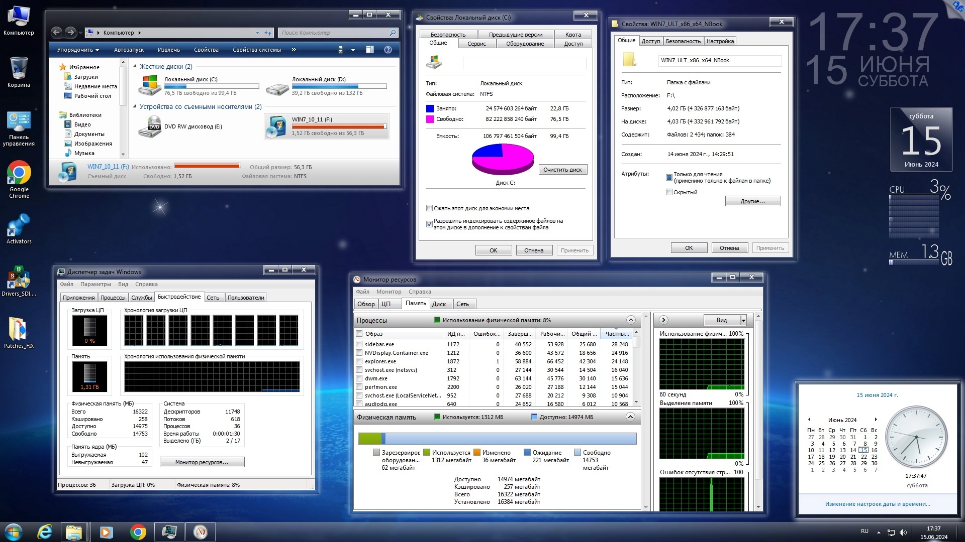Click the volume speaker tray icon

(x=903, y=532)
